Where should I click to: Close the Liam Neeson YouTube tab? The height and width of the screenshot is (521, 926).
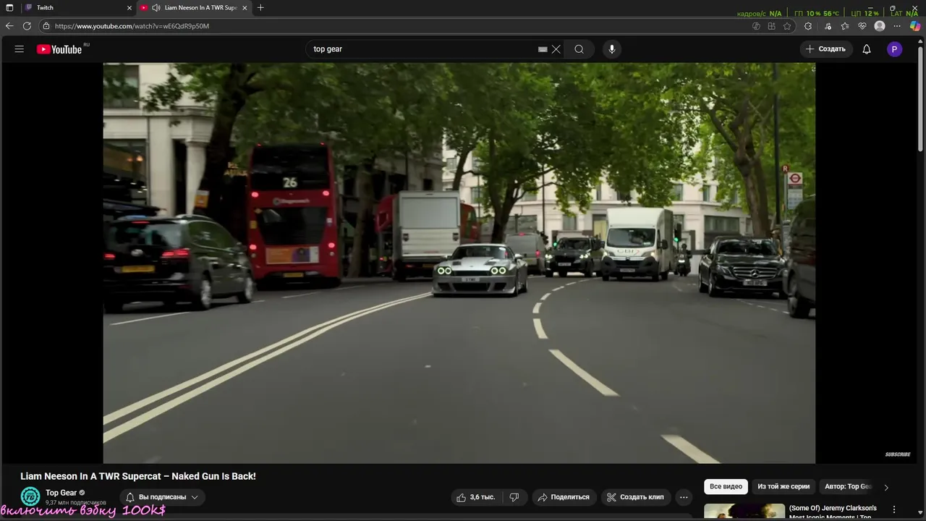(245, 7)
